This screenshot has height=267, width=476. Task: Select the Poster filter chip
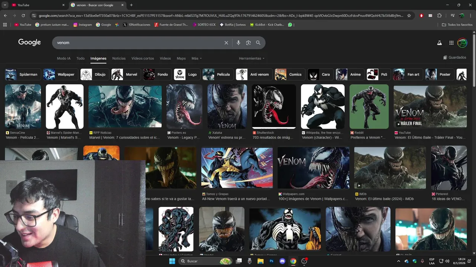click(439, 74)
